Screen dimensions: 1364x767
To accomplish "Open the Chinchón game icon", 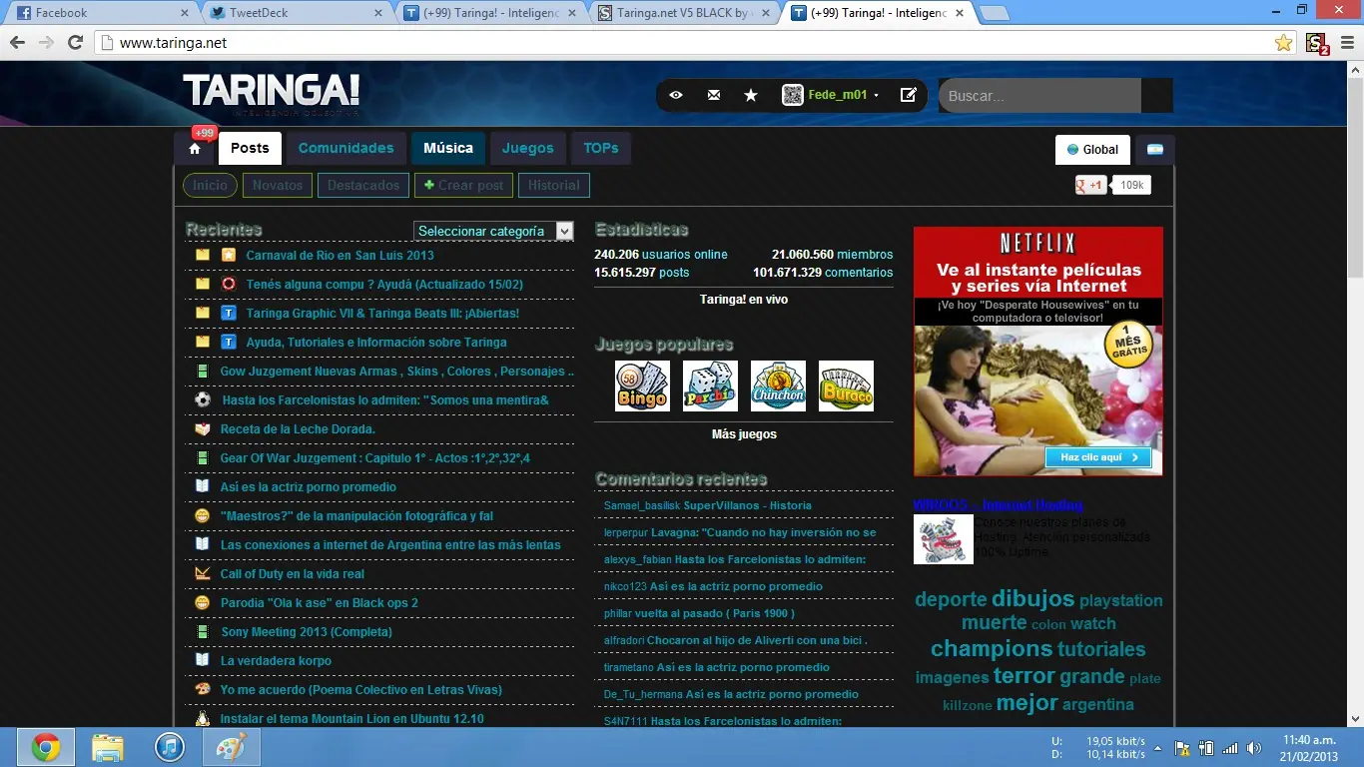I will point(778,385).
